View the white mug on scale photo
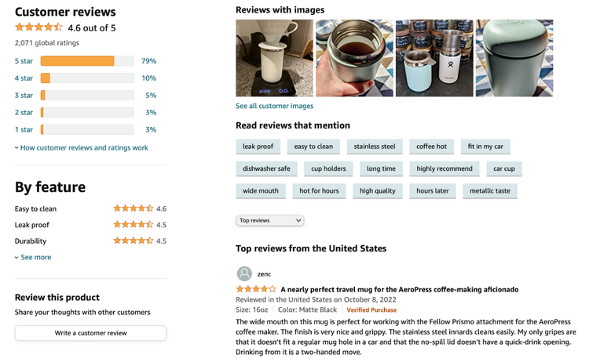This screenshot has height=362, width=589. pos(274,58)
